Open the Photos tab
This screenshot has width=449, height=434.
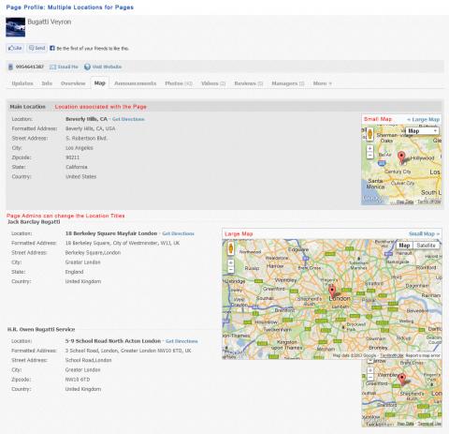click(179, 83)
